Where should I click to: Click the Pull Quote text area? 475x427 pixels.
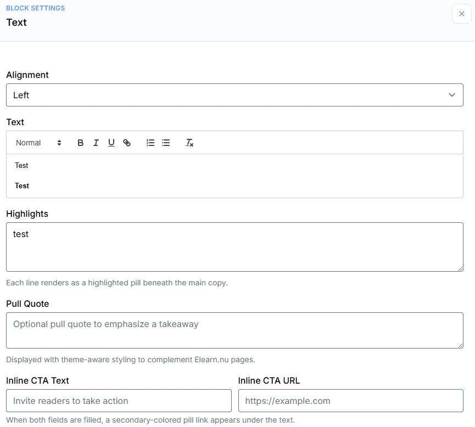click(234, 329)
